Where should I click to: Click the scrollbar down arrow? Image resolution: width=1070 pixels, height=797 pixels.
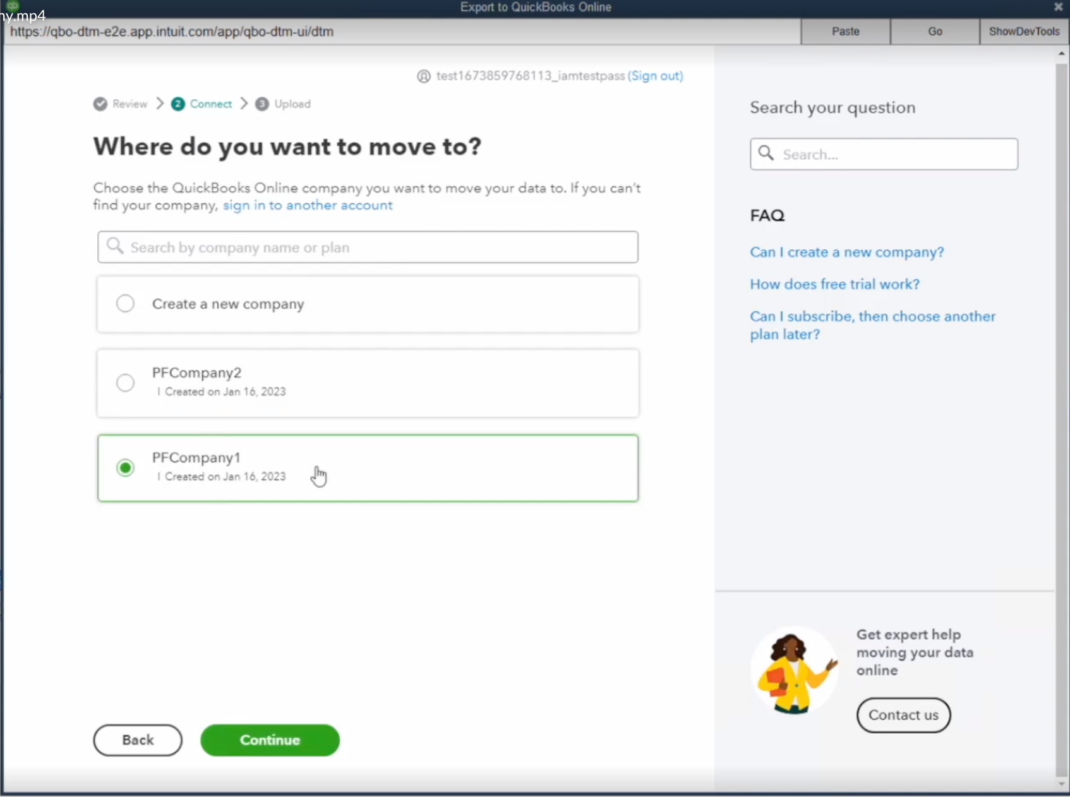pyautogui.click(x=1061, y=784)
